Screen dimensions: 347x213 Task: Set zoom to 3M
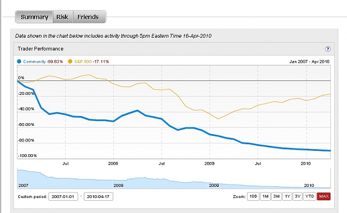(276, 196)
